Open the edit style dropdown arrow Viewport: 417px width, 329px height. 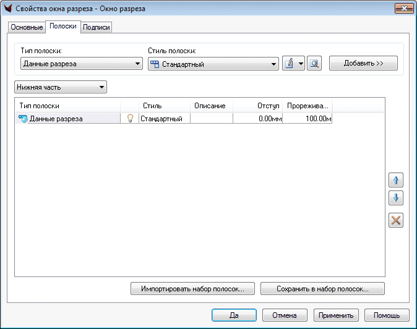point(301,64)
